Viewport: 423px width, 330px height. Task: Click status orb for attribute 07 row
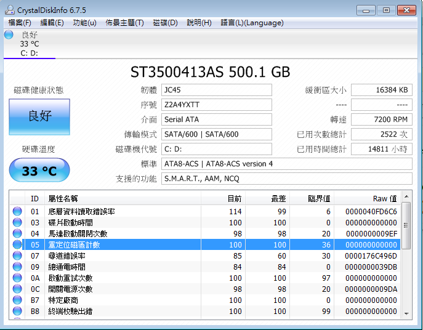17,256
